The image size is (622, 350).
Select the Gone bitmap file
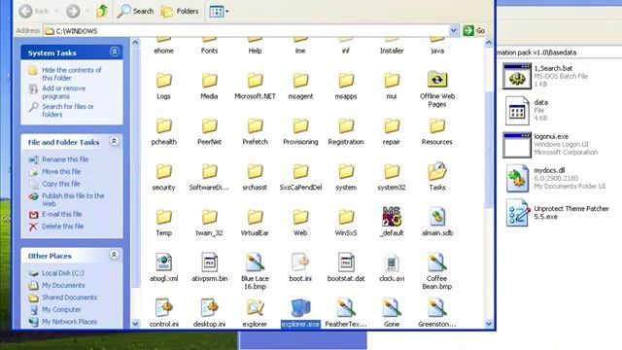[x=392, y=313]
